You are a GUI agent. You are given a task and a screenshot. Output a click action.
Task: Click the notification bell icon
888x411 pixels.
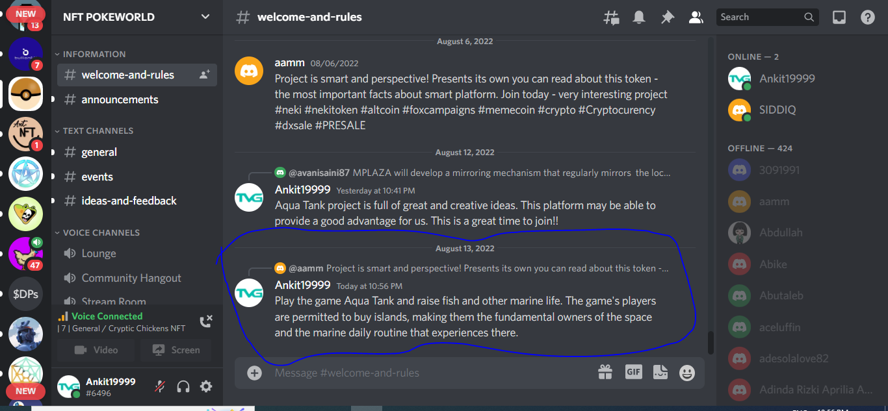click(x=639, y=18)
